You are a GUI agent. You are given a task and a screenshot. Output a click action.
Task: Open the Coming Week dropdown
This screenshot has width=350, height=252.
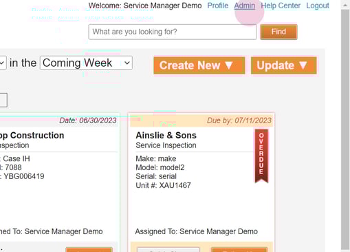pyautogui.click(x=86, y=63)
